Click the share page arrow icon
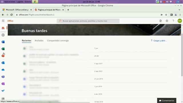 [162, 15]
